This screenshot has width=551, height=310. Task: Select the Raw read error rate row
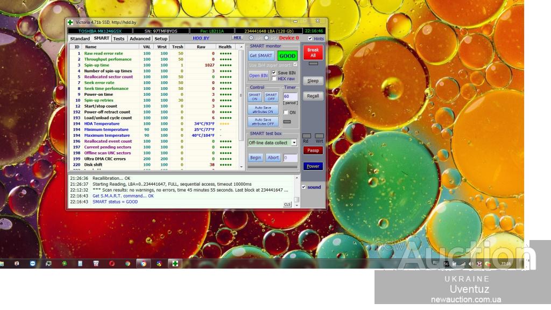point(153,53)
